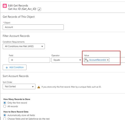Screen dimensions: 125x120
Task: Click the Filter Account Records heading
Action: pyautogui.click(x=16, y=36)
